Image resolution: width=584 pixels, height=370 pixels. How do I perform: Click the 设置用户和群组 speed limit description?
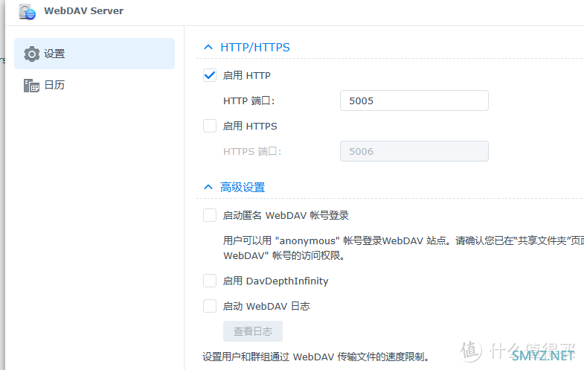(316, 357)
